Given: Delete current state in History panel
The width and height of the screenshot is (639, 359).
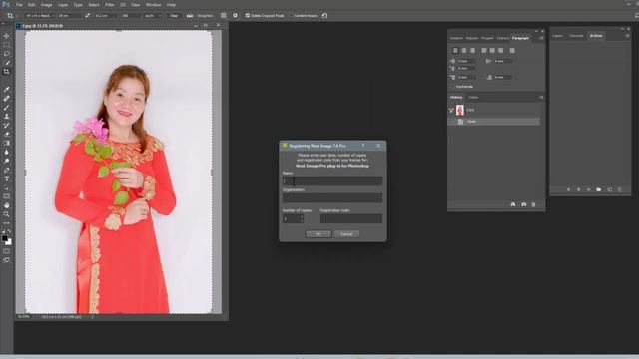Looking at the screenshot, I should pyautogui.click(x=533, y=204).
